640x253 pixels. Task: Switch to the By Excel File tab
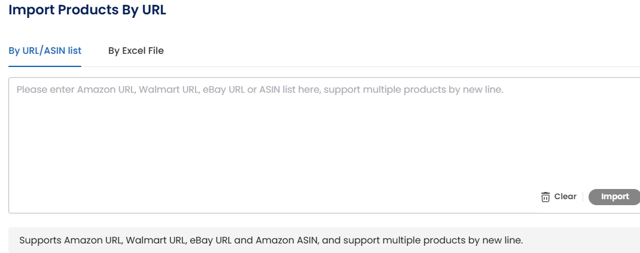pos(136,51)
